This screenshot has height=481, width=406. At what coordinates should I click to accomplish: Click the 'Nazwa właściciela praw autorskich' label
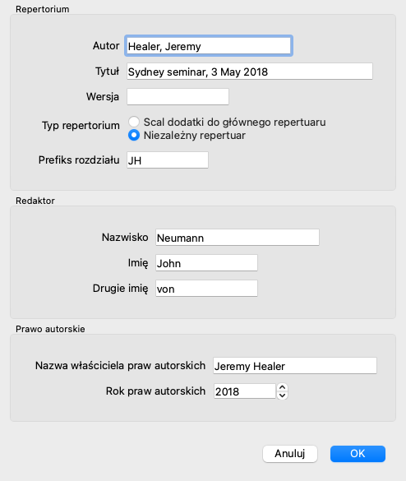pos(120,366)
